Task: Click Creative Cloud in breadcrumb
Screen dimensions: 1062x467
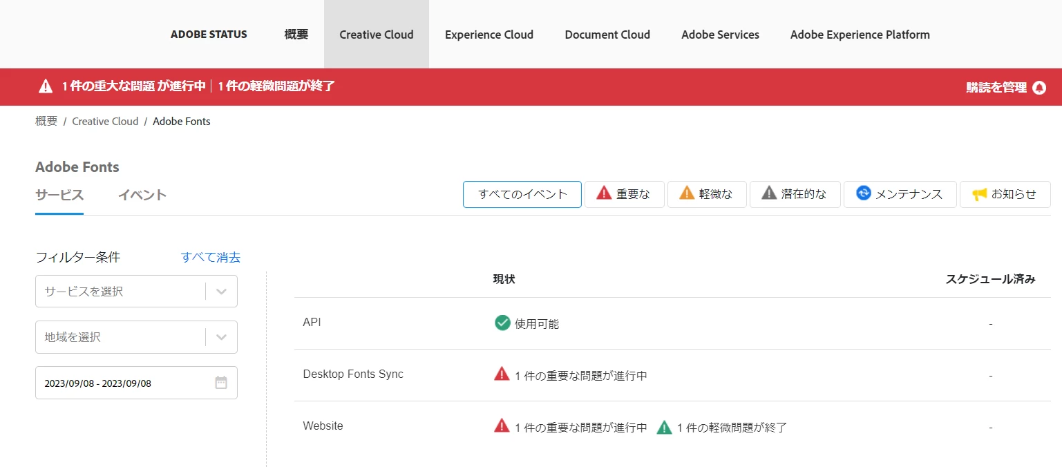Action: (x=105, y=121)
